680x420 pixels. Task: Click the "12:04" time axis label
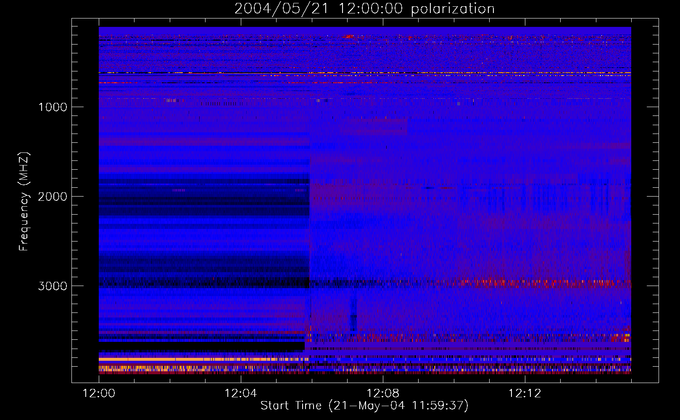241,394
